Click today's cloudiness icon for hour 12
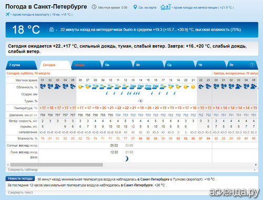Screen dimensions: 263x200 click(125, 87)
